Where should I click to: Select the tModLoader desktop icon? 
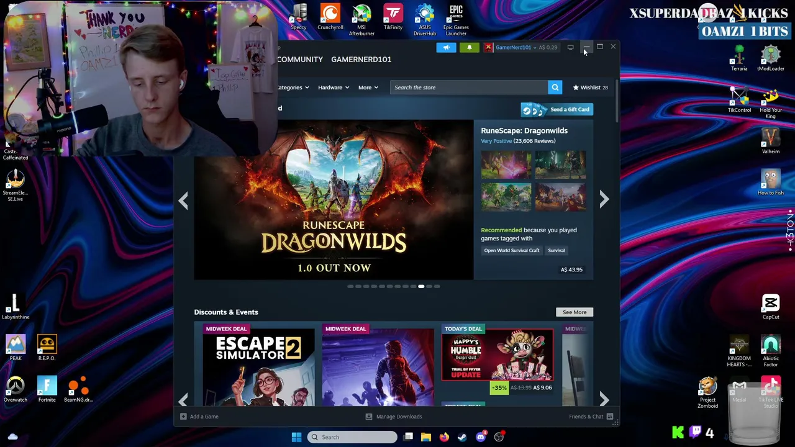pyautogui.click(x=770, y=58)
